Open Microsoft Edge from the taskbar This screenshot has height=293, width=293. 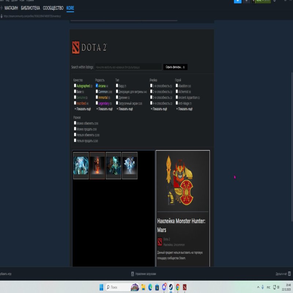pos(150,287)
